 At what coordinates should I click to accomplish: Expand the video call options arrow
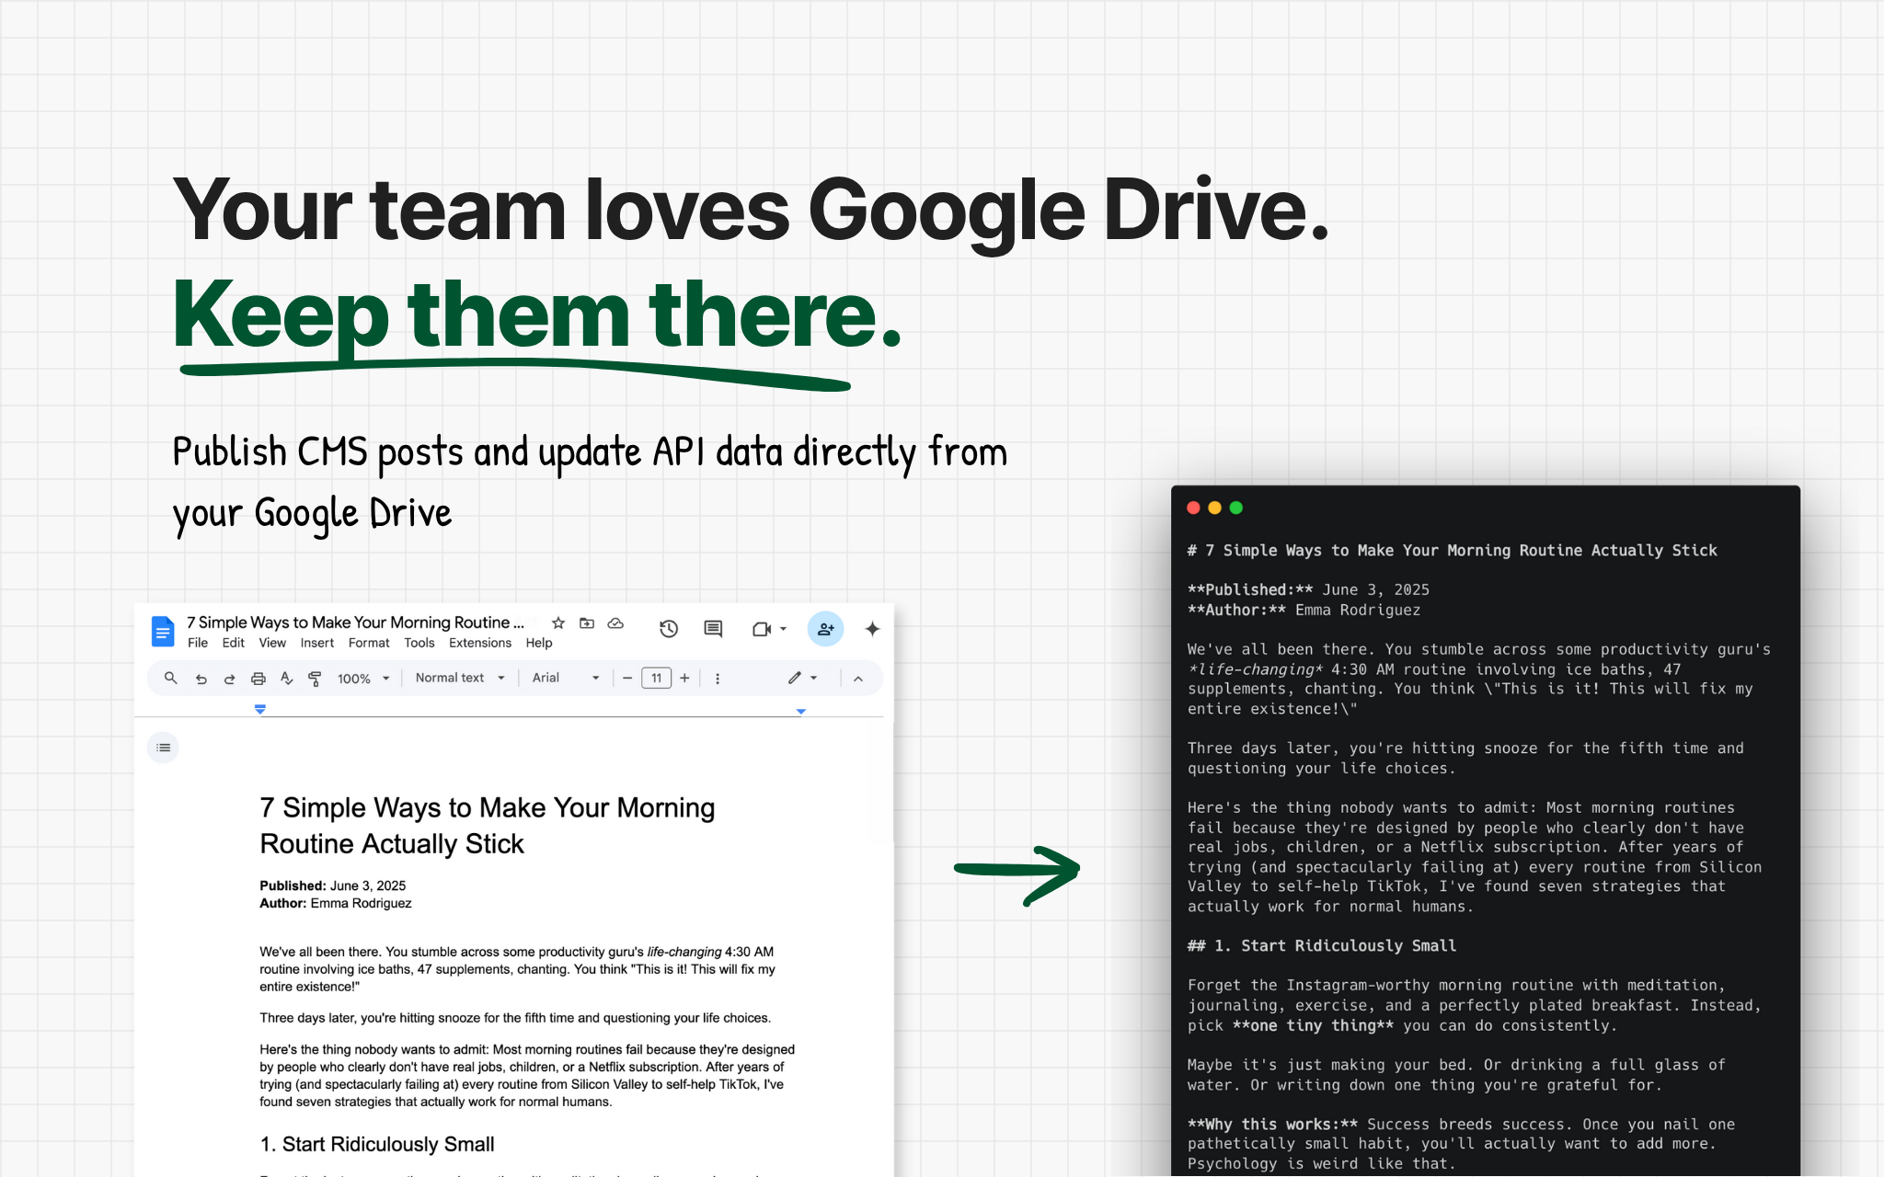pos(784,629)
